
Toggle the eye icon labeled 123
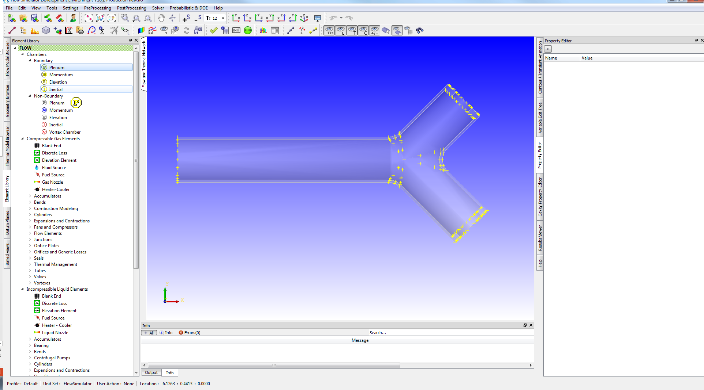click(x=329, y=31)
